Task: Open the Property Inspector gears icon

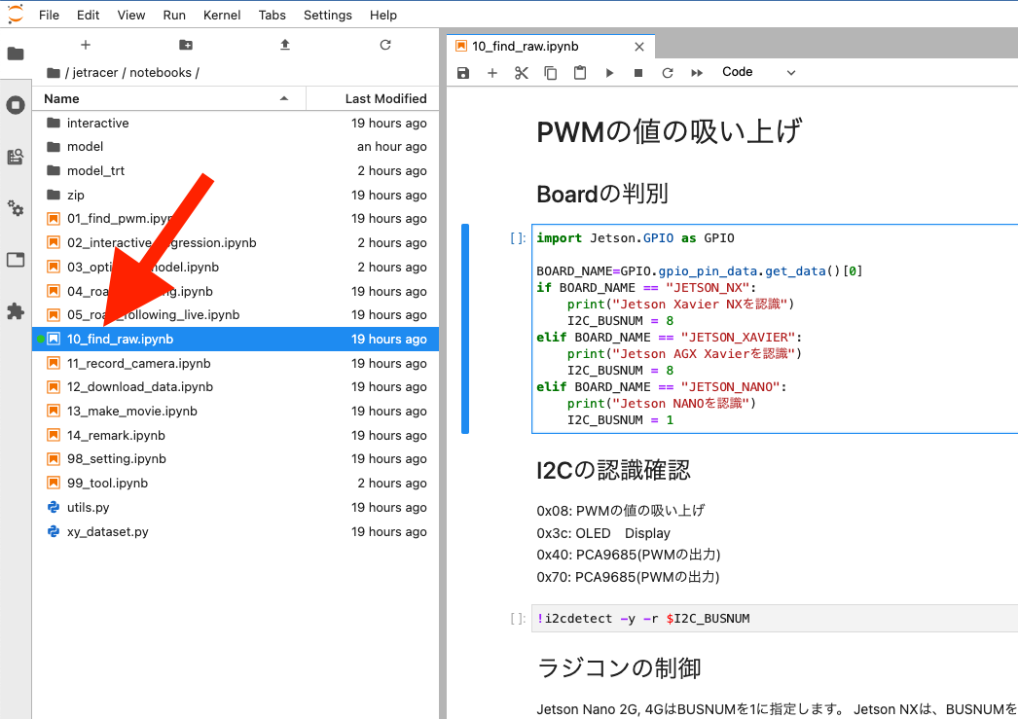Action: pos(16,208)
